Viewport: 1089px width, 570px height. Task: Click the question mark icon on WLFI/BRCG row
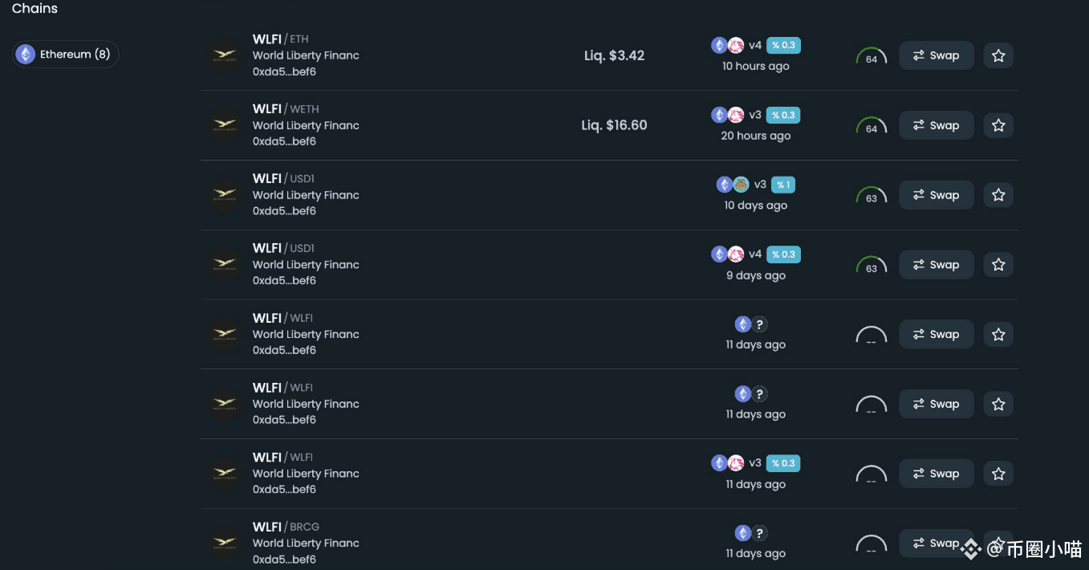759,533
